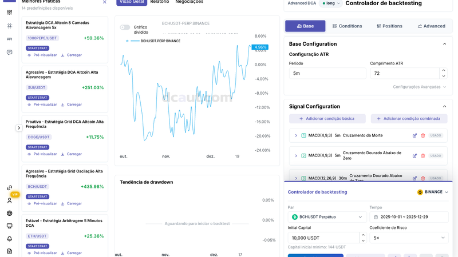Screen dimensions: 458x257
Task: Toggle the Gráfico dividido switch
Action: [125, 27]
